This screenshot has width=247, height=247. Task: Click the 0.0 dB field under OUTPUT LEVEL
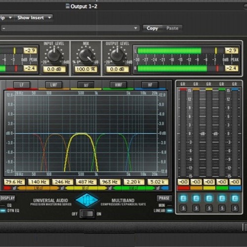point(117,69)
